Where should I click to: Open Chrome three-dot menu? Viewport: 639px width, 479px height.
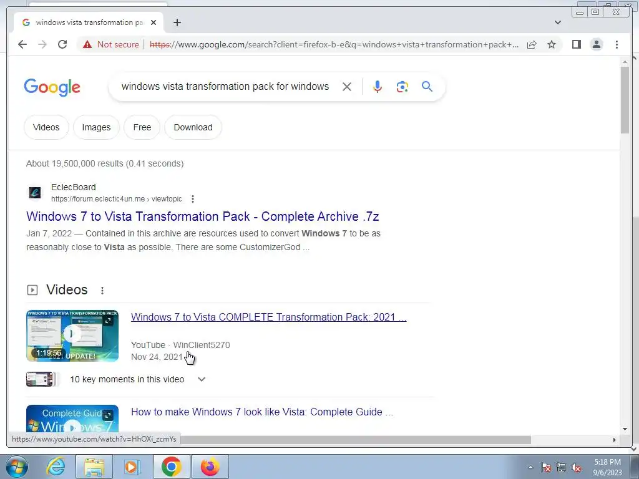pos(617,44)
